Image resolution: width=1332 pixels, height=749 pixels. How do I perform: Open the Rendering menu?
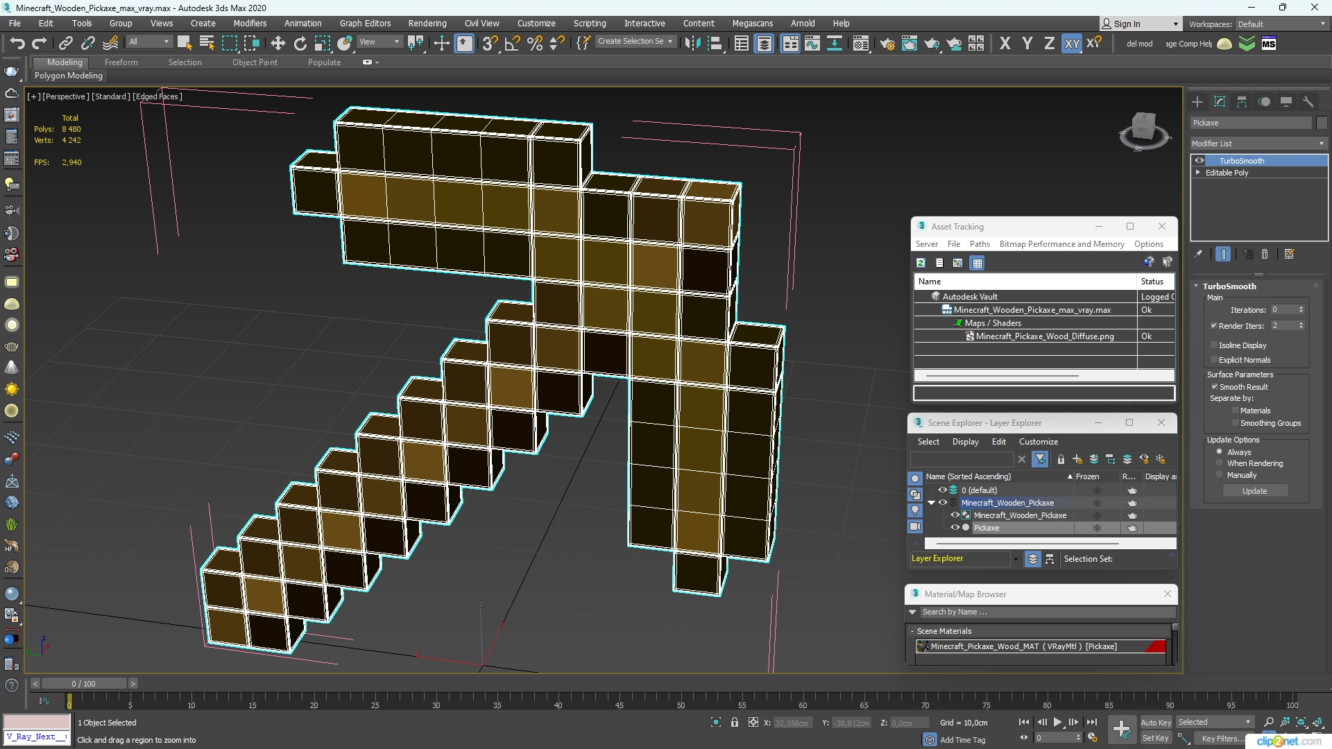pyautogui.click(x=427, y=23)
